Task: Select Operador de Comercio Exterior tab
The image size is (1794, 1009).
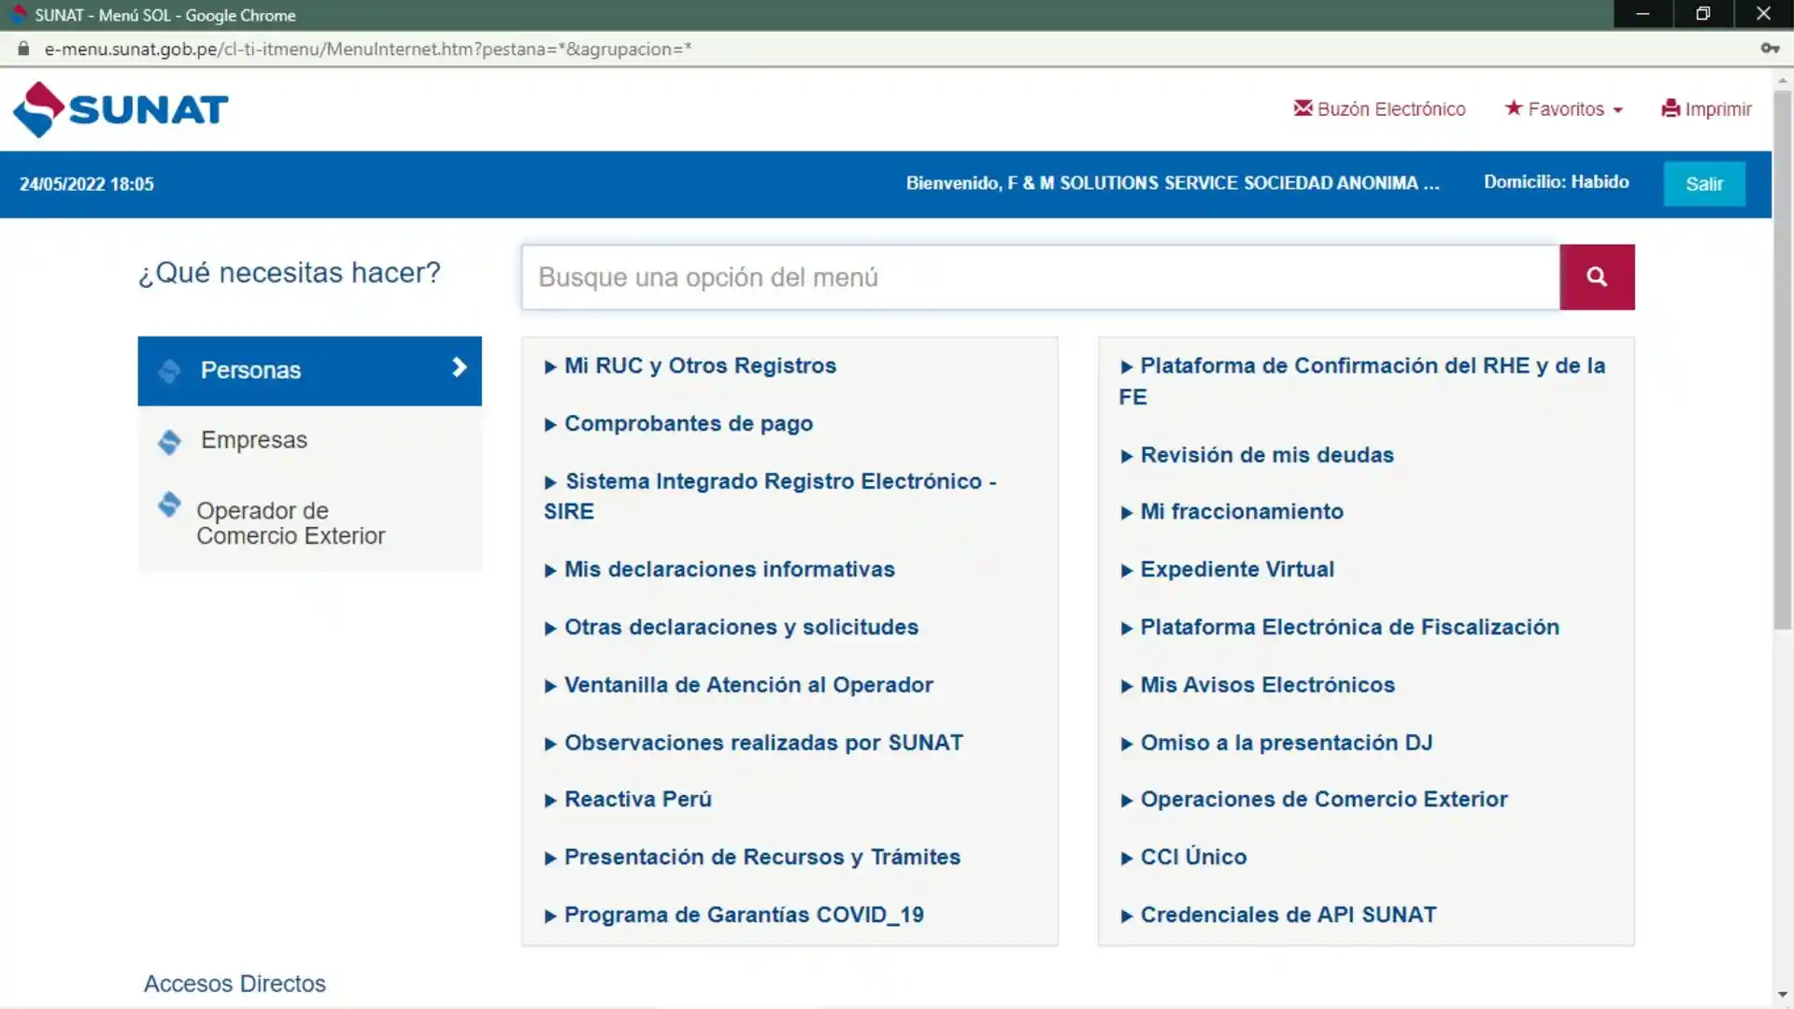Action: (x=309, y=522)
